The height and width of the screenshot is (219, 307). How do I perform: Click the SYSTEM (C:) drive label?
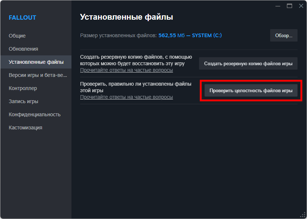point(207,35)
